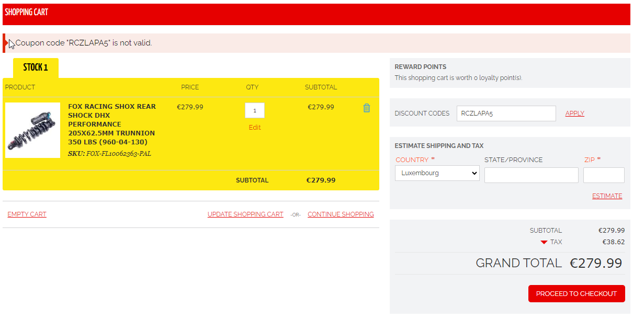Click the invalid coupon error message
Screen dimensions: 633x319
(x=84, y=43)
